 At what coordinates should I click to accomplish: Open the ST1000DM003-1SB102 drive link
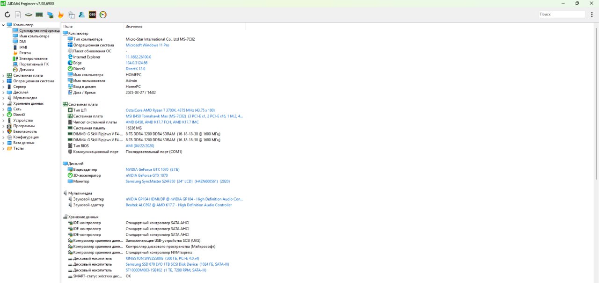click(x=166, y=270)
